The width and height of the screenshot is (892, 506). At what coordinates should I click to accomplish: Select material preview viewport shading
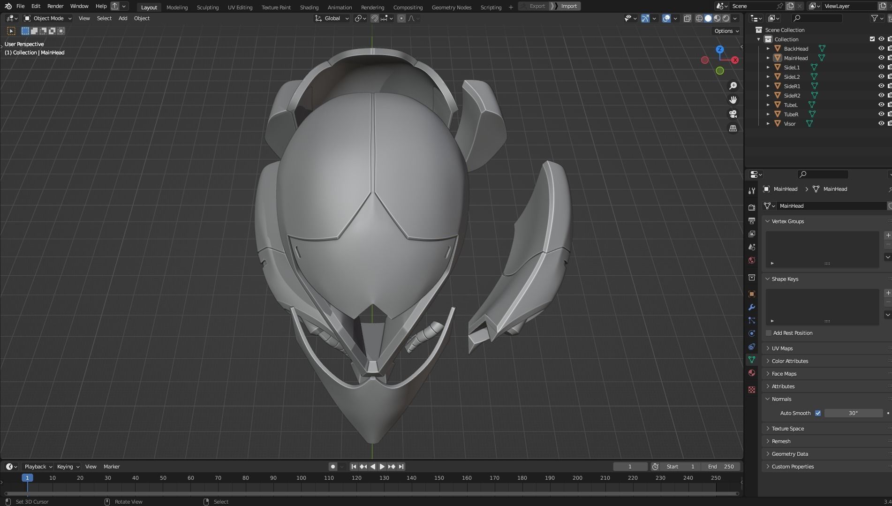pos(717,18)
